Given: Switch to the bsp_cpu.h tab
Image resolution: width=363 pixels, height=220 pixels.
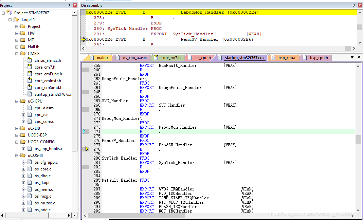Looking at the screenshot, I should click(x=316, y=58).
